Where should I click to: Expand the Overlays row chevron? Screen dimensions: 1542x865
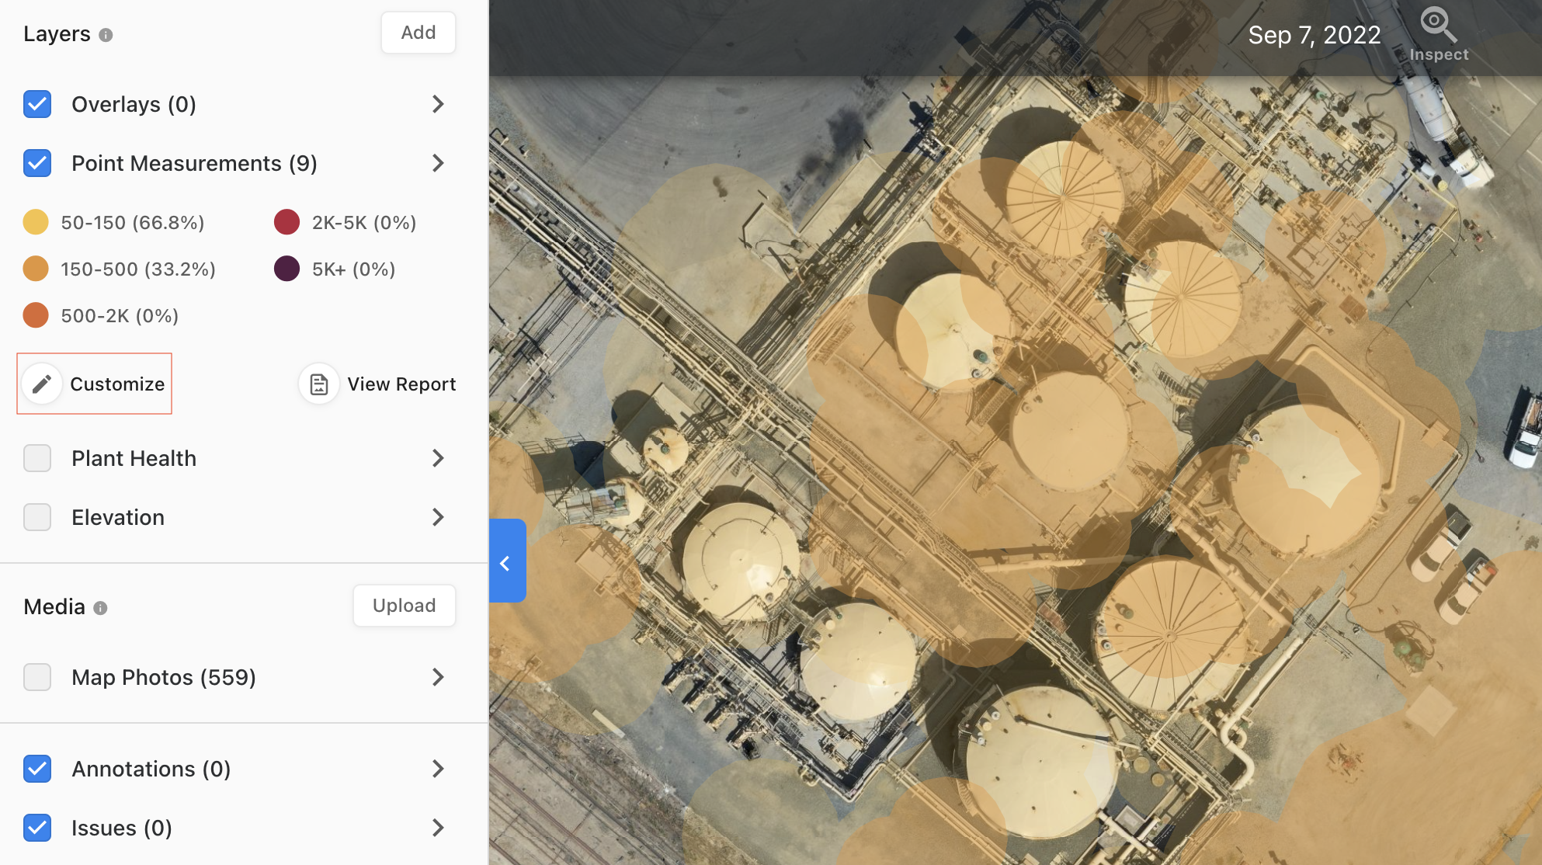click(x=438, y=104)
